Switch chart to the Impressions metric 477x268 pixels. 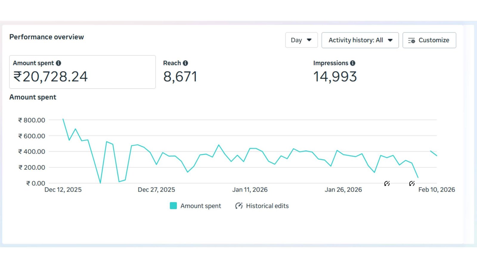pyautogui.click(x=335, y=72)
